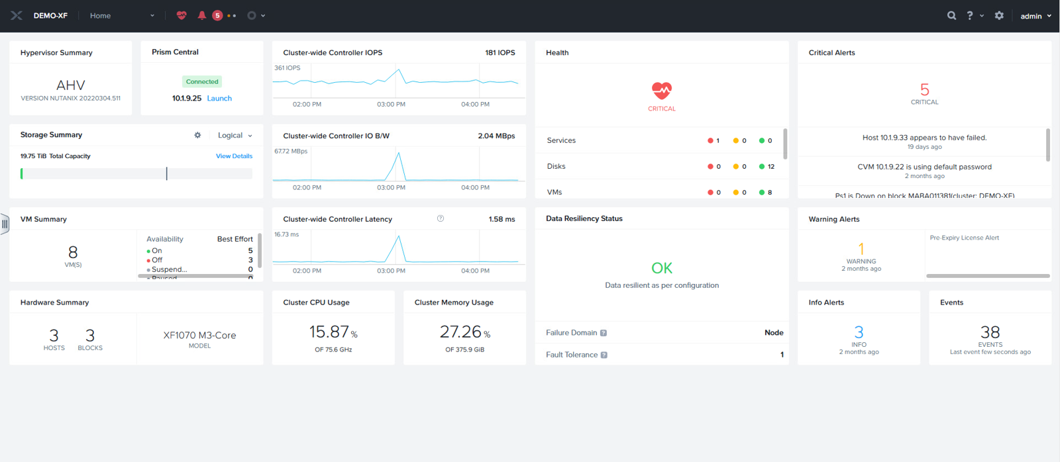
Task: Click the Disks row in Health widget
Action: (x=661, y=166)
